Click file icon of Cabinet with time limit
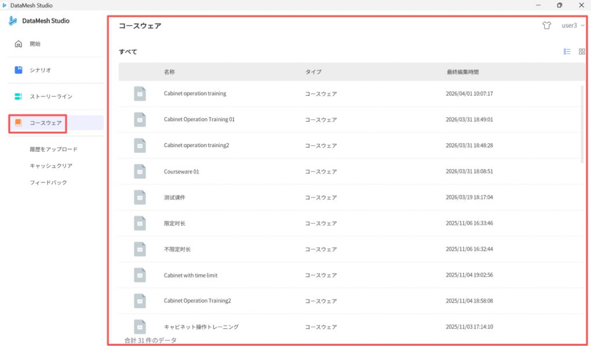 [140, 275]
